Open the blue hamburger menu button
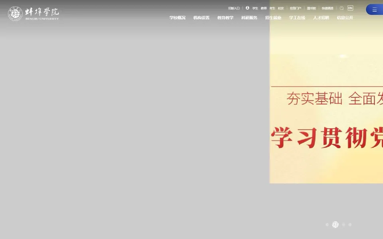Viewport: 383px width, 239px height. click(x=375, y=10)
